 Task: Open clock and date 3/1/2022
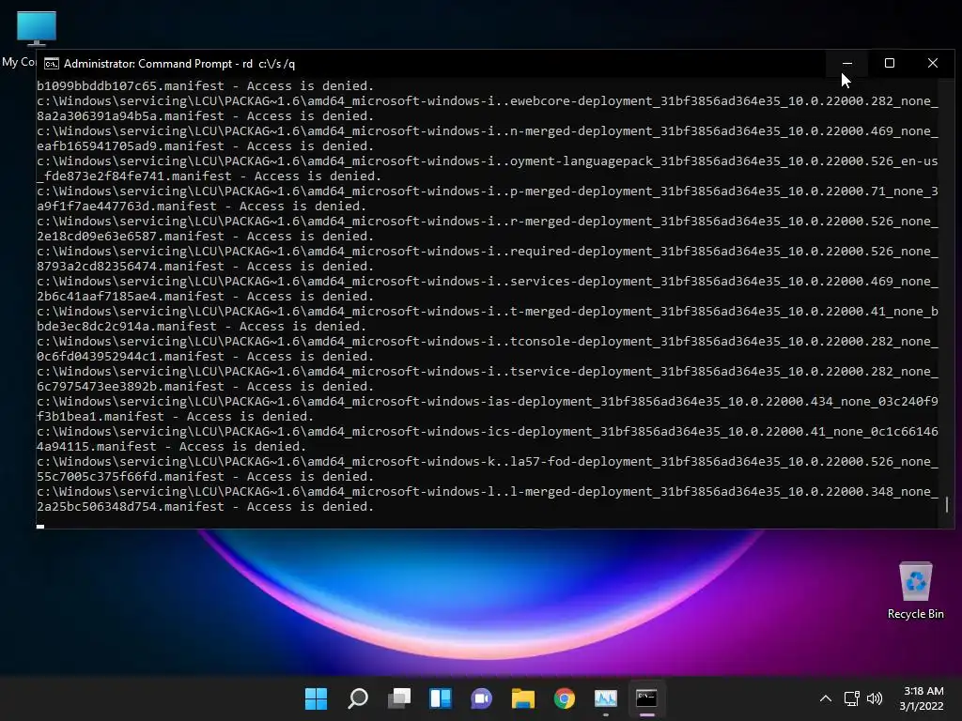[x=922, y=698]
